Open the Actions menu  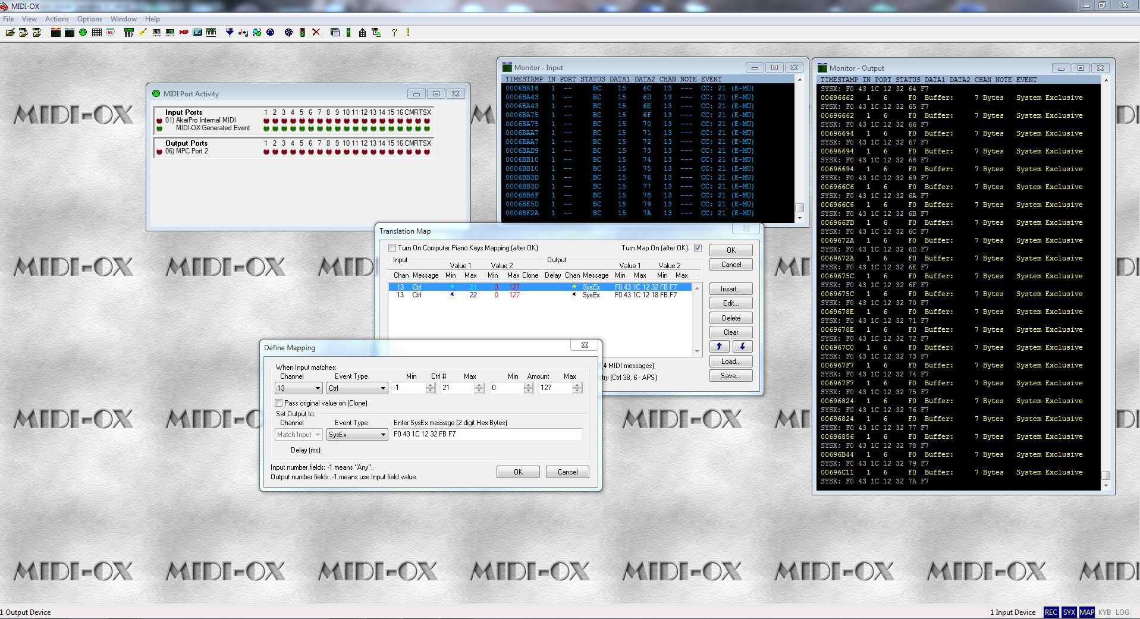click(x=57, y=19)
